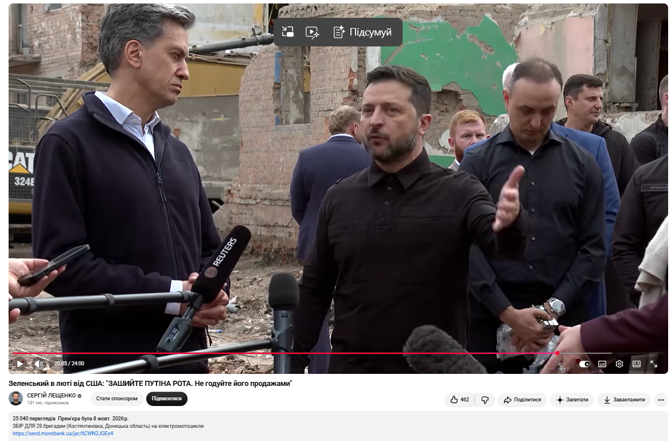Switch to theater mode
The height and width of the screenshot is (441, 671).
[637, 364]
